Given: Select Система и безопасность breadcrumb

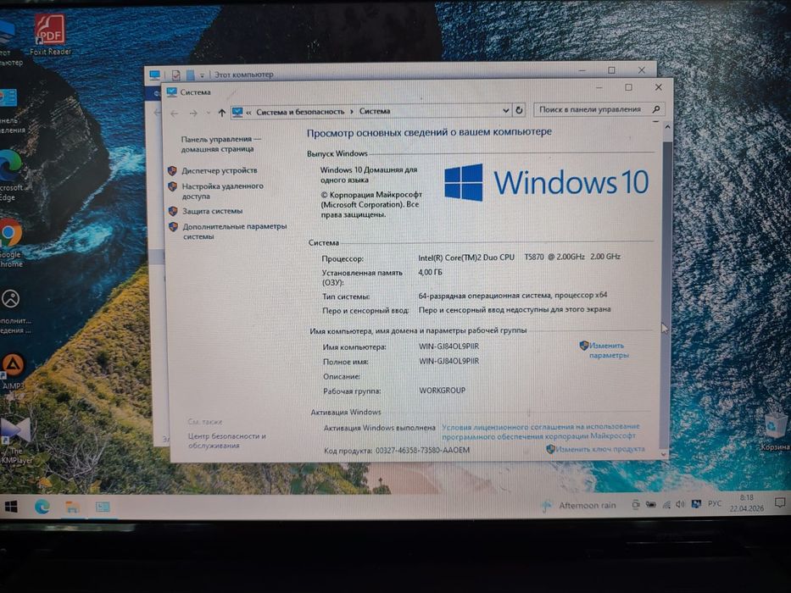Looking at the screenshot, I should coord(300,112).
